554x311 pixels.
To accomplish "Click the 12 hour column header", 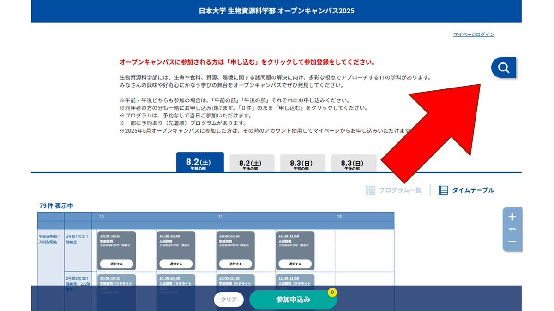I will pyautogui.click(x=339, y=217).
